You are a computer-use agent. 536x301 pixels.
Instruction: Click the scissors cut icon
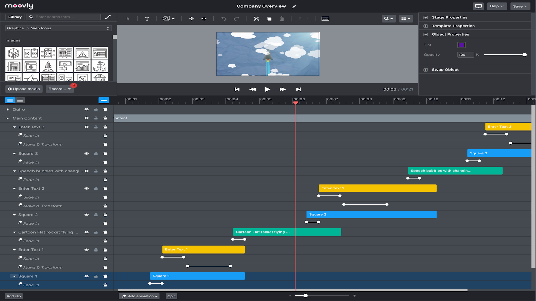click(256, 19)
